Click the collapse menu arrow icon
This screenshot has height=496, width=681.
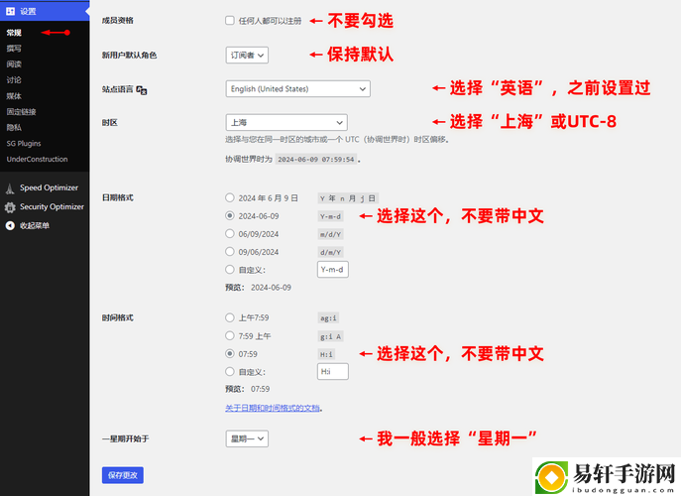coord(10,225)
